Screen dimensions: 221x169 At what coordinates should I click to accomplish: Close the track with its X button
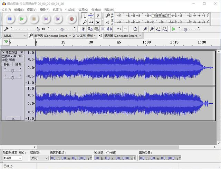click(3, 52)
